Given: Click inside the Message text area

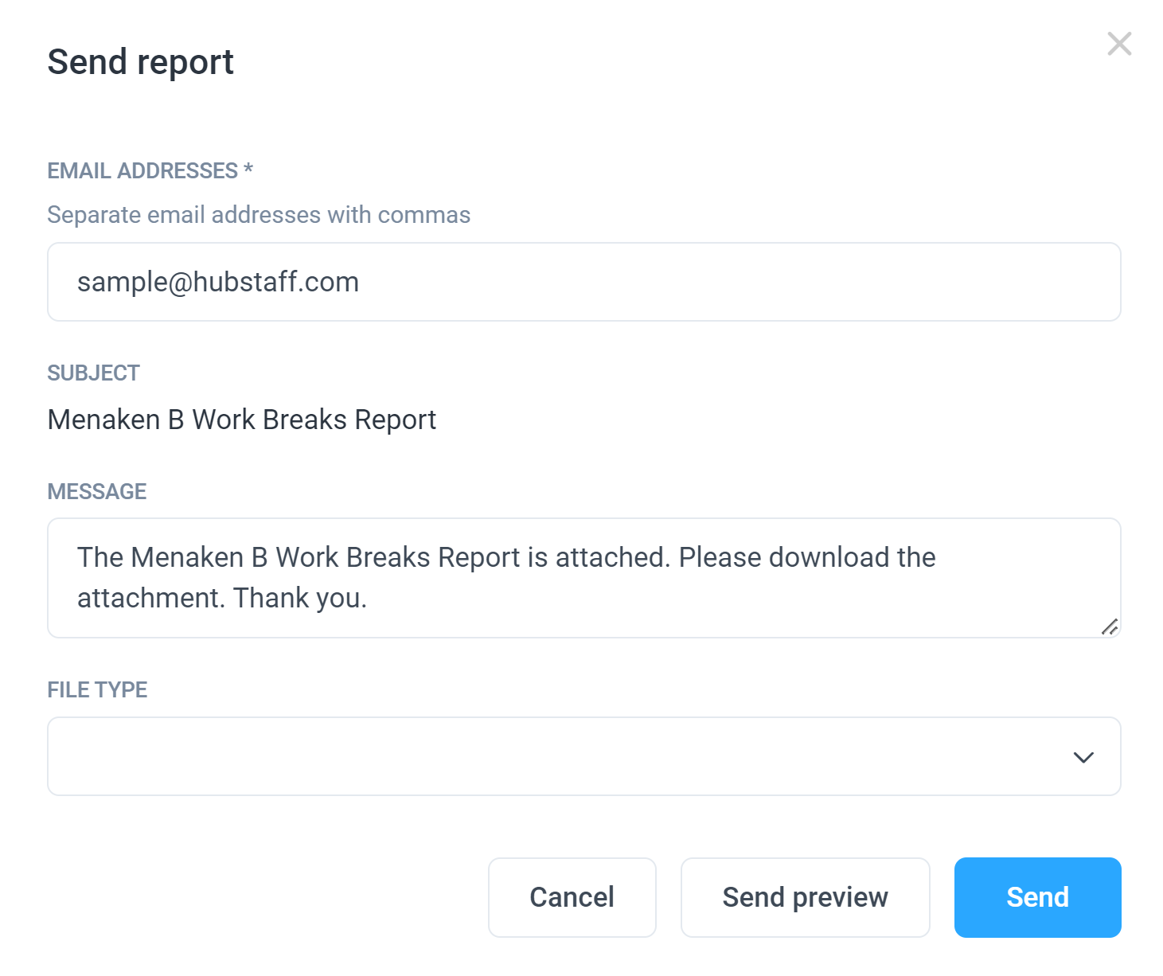Looking at the screenshot, I should pyautogui.click(x=584, y=578).
